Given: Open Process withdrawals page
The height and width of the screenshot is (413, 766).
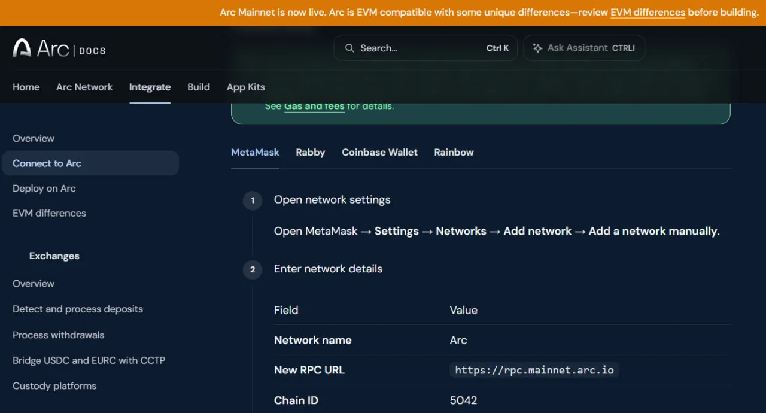Looking at the screenshot, I should tap(59, 335).
